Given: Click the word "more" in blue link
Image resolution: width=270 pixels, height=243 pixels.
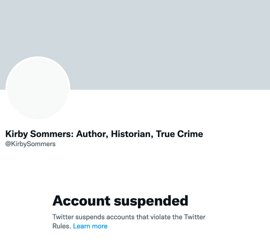Looking at the screenshot, I should pos(100,226).
